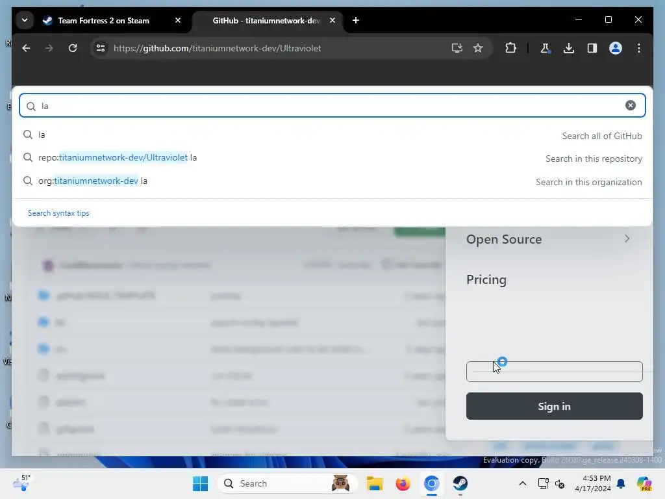Open Chrome Labs flask icon

546,48
